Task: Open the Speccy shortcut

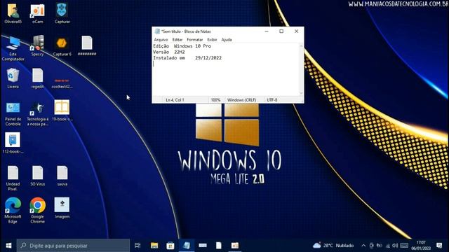Action: 37,45
